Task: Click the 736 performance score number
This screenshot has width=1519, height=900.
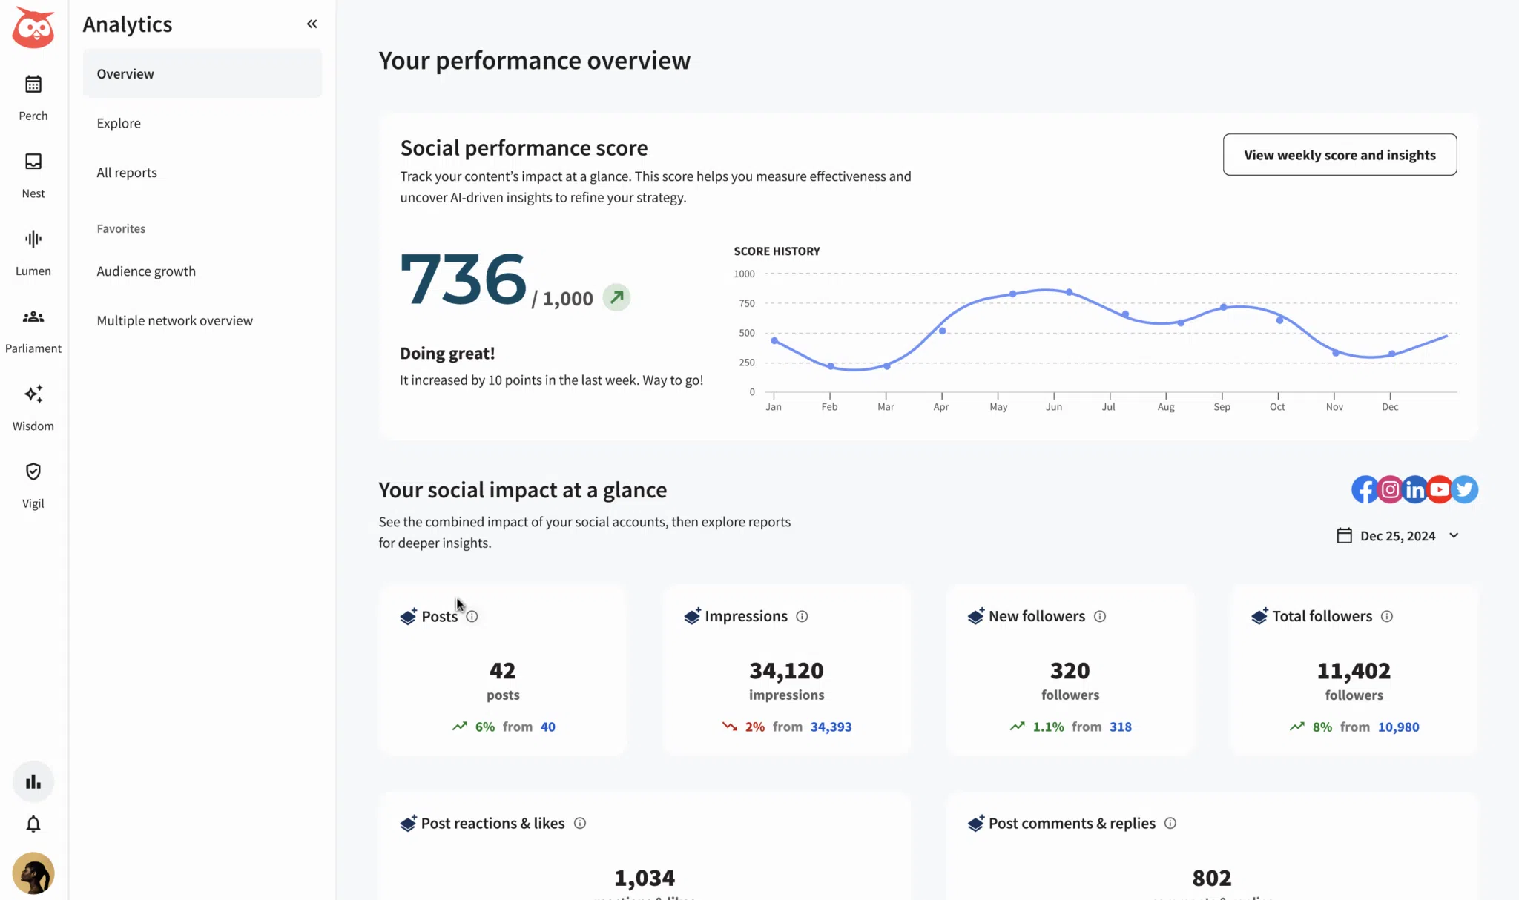Action: click(463, 279)
